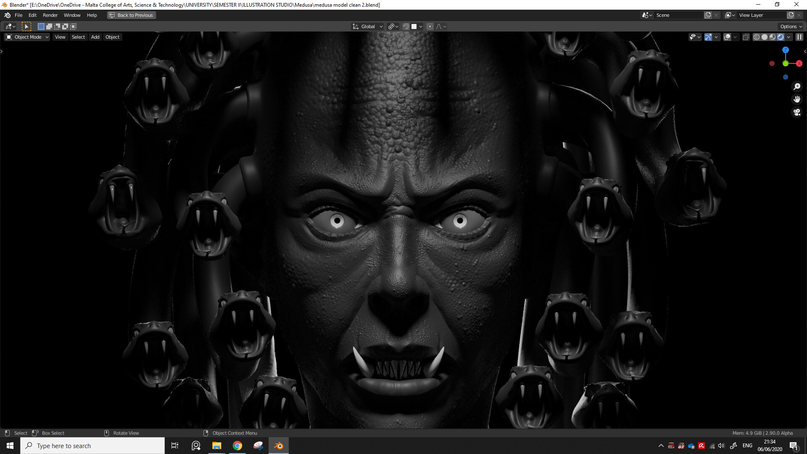The height and width of the screenshot is (454, 807).
Task: Switch to rendered shading
Action: point(781,37)
